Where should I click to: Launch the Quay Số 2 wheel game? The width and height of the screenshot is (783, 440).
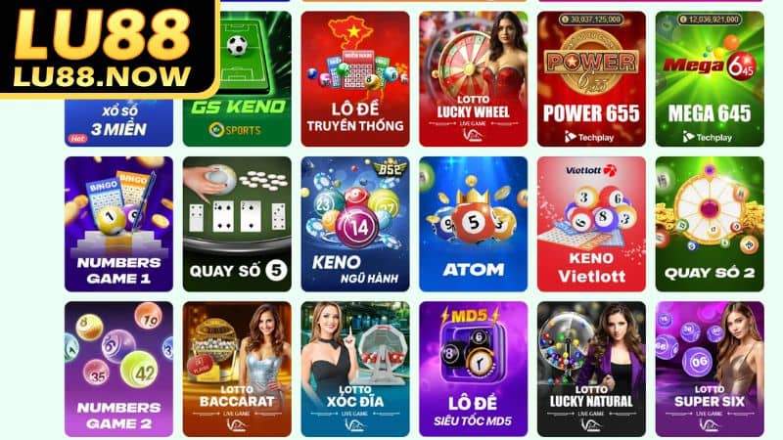(x=710, y=224)
